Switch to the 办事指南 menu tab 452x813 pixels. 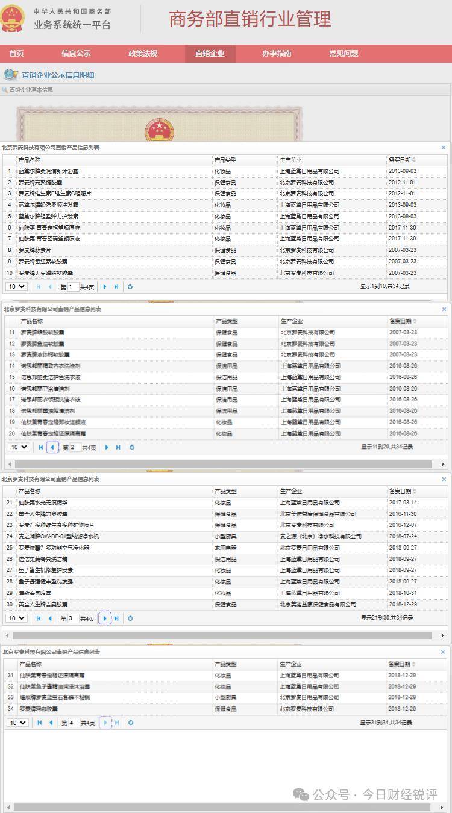click(277, 53)
